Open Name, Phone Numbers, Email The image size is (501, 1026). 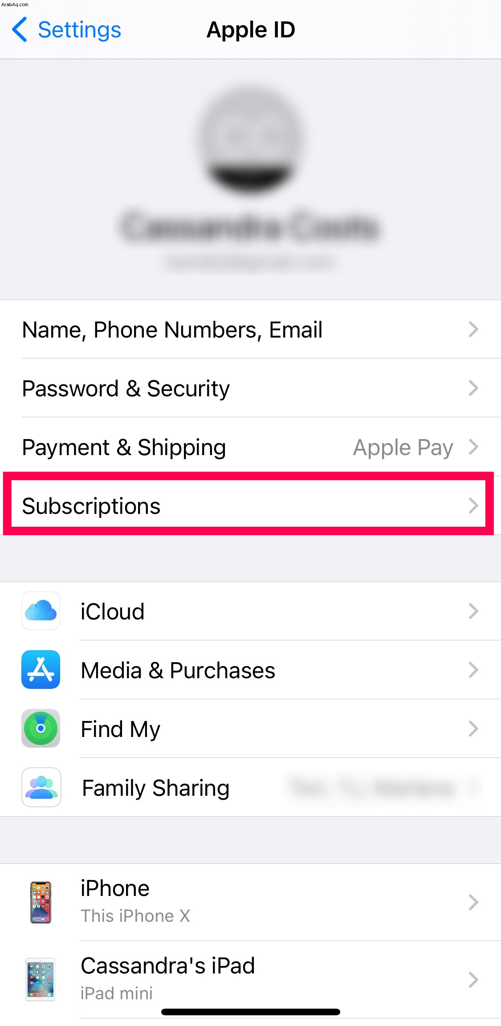click(250, 330)
